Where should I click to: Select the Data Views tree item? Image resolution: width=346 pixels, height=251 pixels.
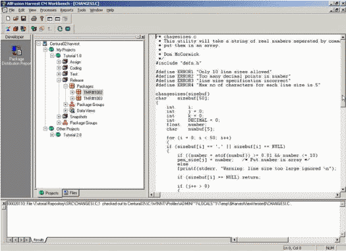[86, 111]
